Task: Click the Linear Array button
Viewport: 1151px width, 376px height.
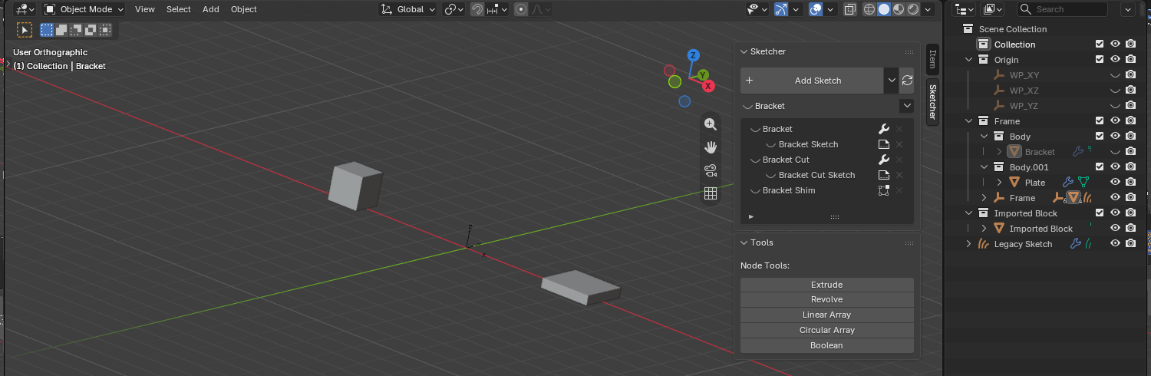Action: tap(827, 315)
